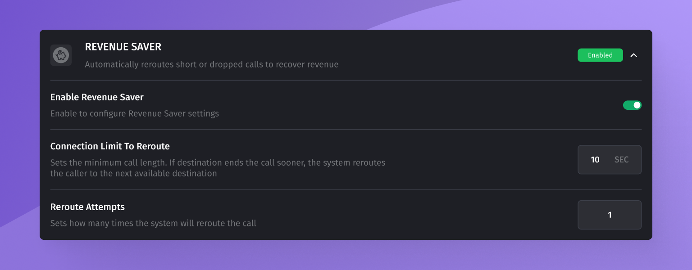Screen dimensions: 692x270
Task: Toggle the Enable Revenue Saver switch off
Action: tap(632, 105)
